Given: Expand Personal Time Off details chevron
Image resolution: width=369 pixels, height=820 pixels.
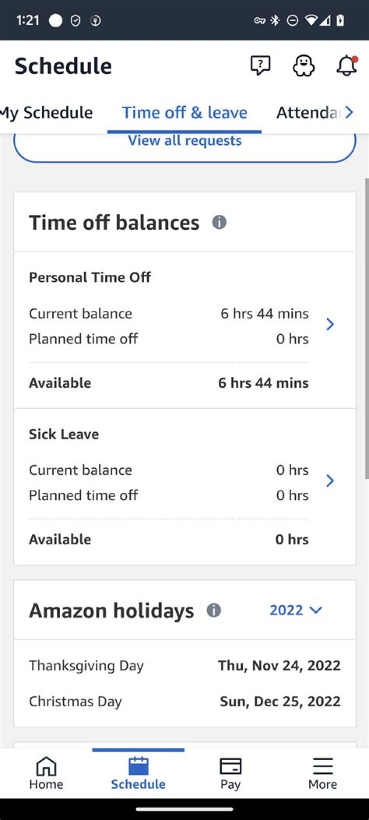Looking at the screenshot, I should [330, 324].
